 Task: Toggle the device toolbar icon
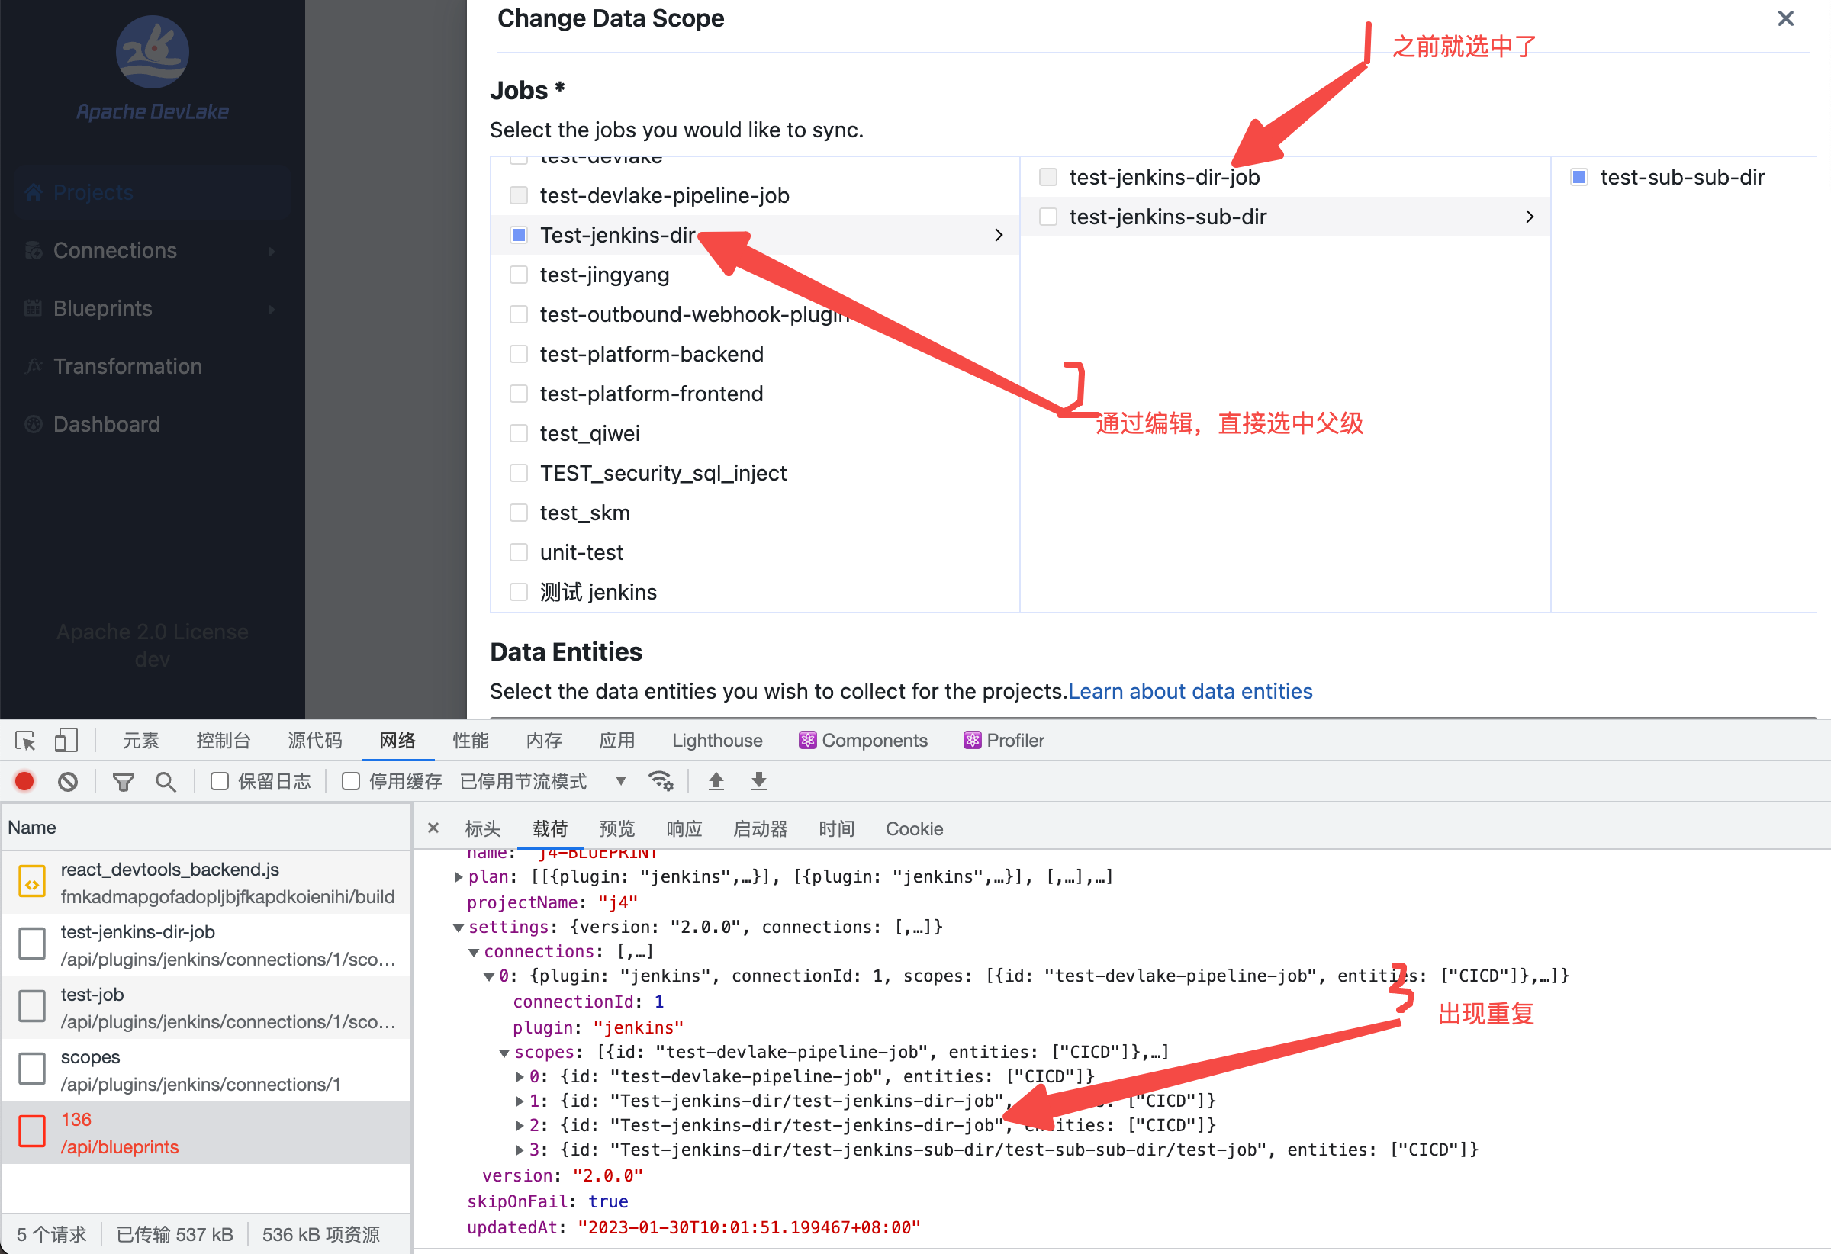pos(66,740)
